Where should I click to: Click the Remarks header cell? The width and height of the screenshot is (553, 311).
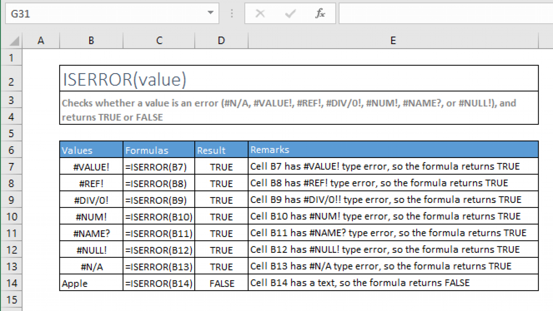click(x=393, y=150)
